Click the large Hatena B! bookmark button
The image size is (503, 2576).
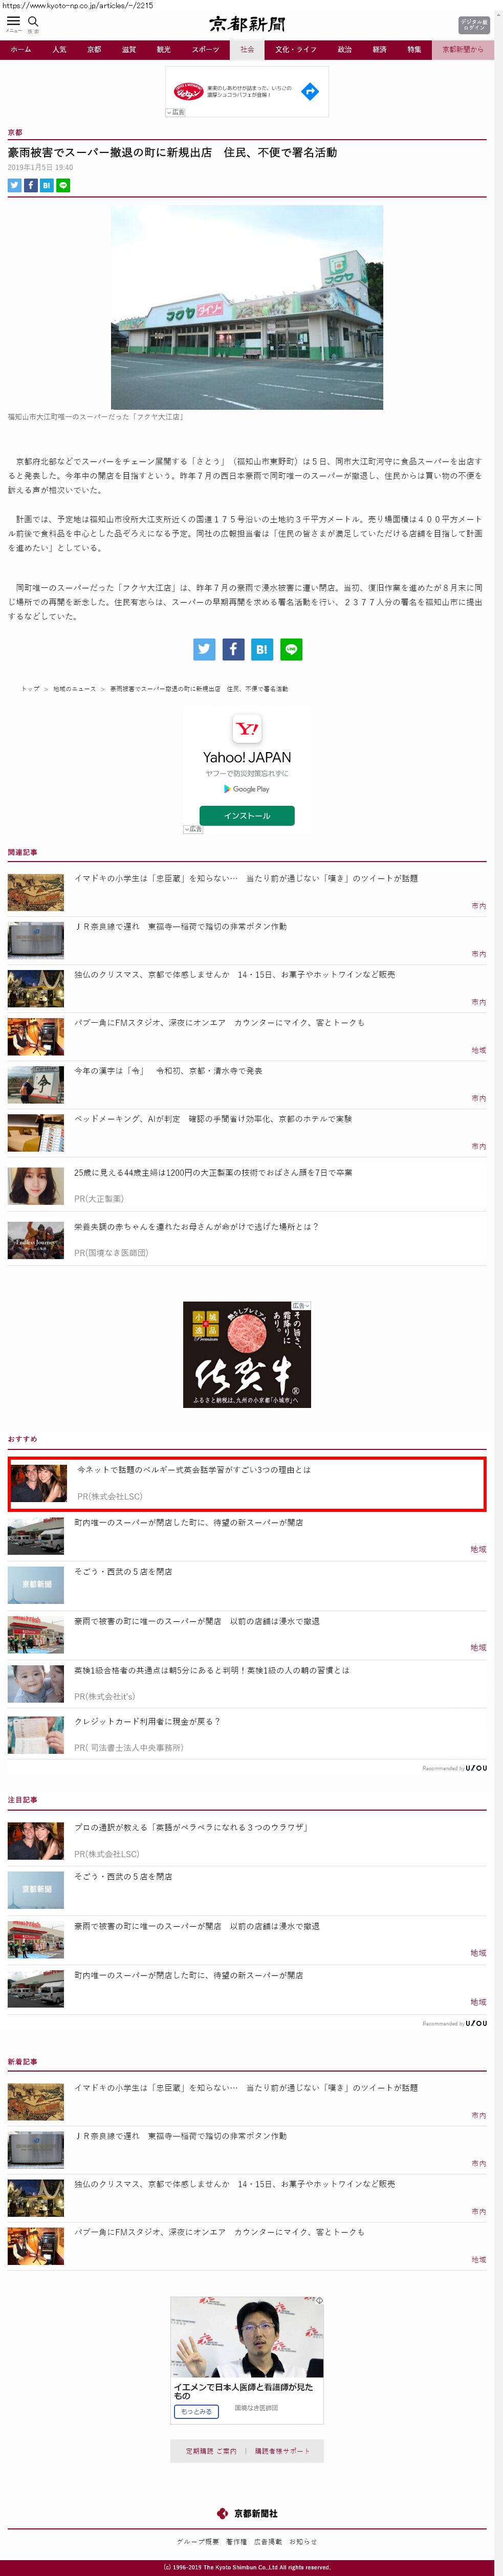point(262,649)
